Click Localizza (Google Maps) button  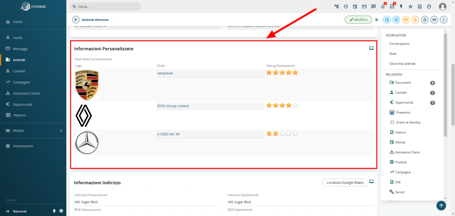tap(345, 183)
